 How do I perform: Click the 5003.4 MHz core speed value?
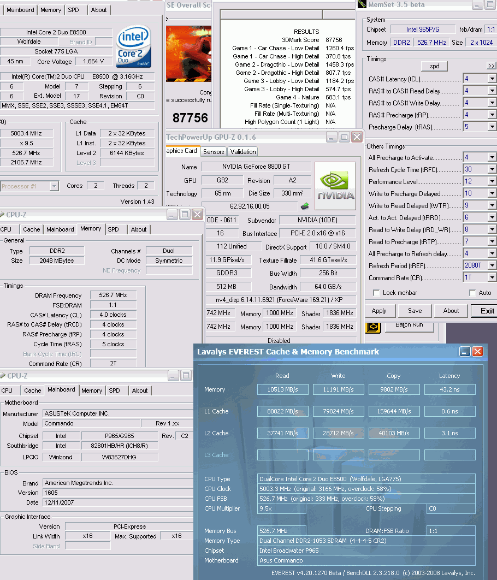pos(26,133)
